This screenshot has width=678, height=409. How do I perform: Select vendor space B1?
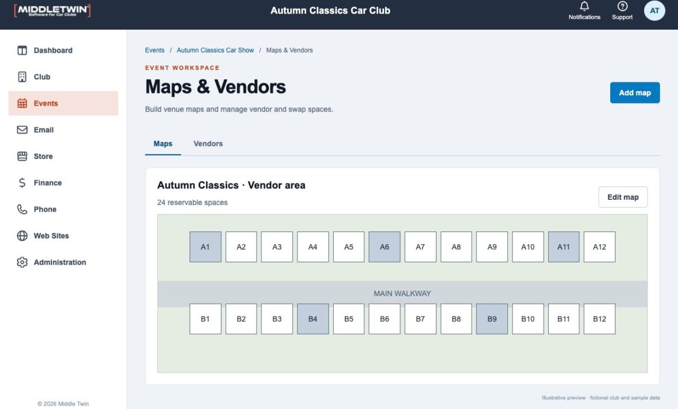click(x=205, y=319)
